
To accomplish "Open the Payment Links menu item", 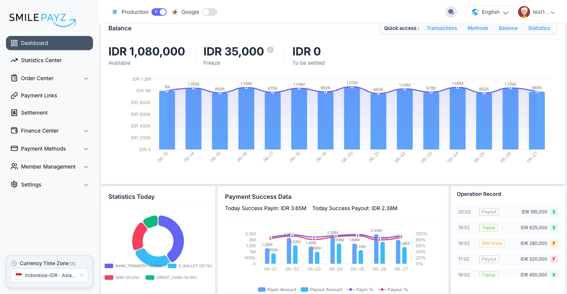I will click(x=49, y=96).
